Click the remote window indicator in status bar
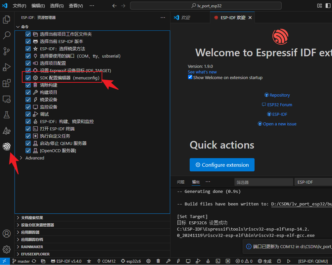 click(4, 261)
